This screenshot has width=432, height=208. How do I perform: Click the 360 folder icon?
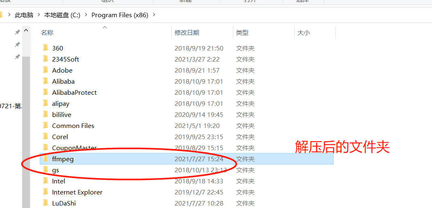click(46, 48)
